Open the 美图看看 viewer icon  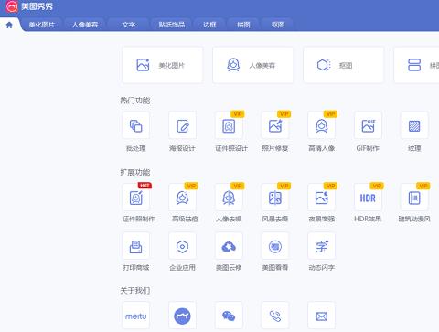(275, 246)
